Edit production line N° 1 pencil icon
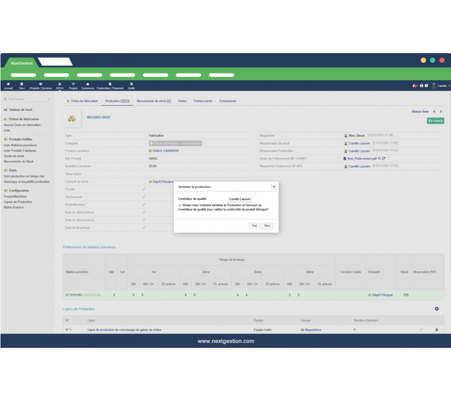Viewport: 451px width, 401px height. 421,330
